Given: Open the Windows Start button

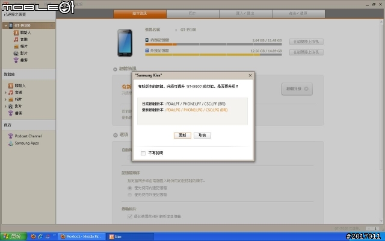Looking at the screenshot, I should pos(13,236).
